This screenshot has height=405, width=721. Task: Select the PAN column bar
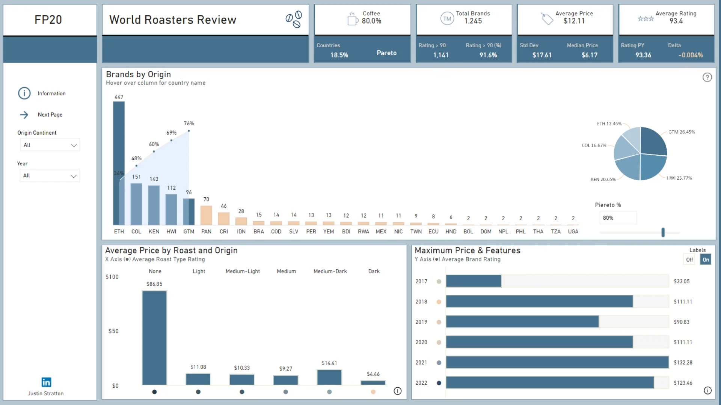pos(206,215)
